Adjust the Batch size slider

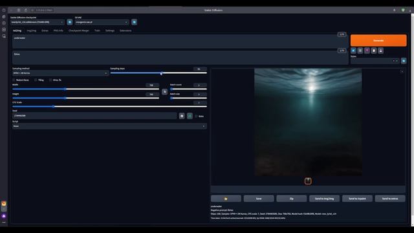coord(188,98)
